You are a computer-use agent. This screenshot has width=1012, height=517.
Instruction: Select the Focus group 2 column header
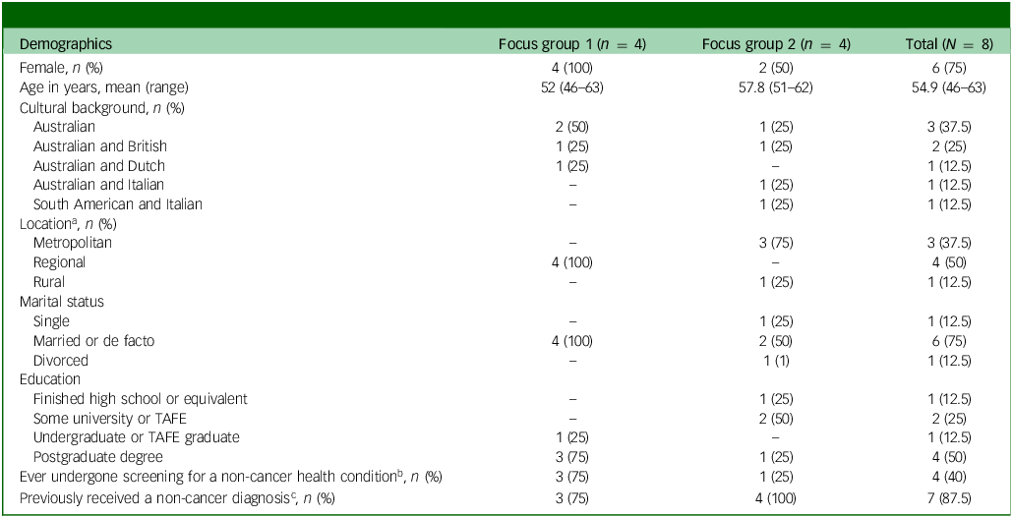tap(776, 44)
